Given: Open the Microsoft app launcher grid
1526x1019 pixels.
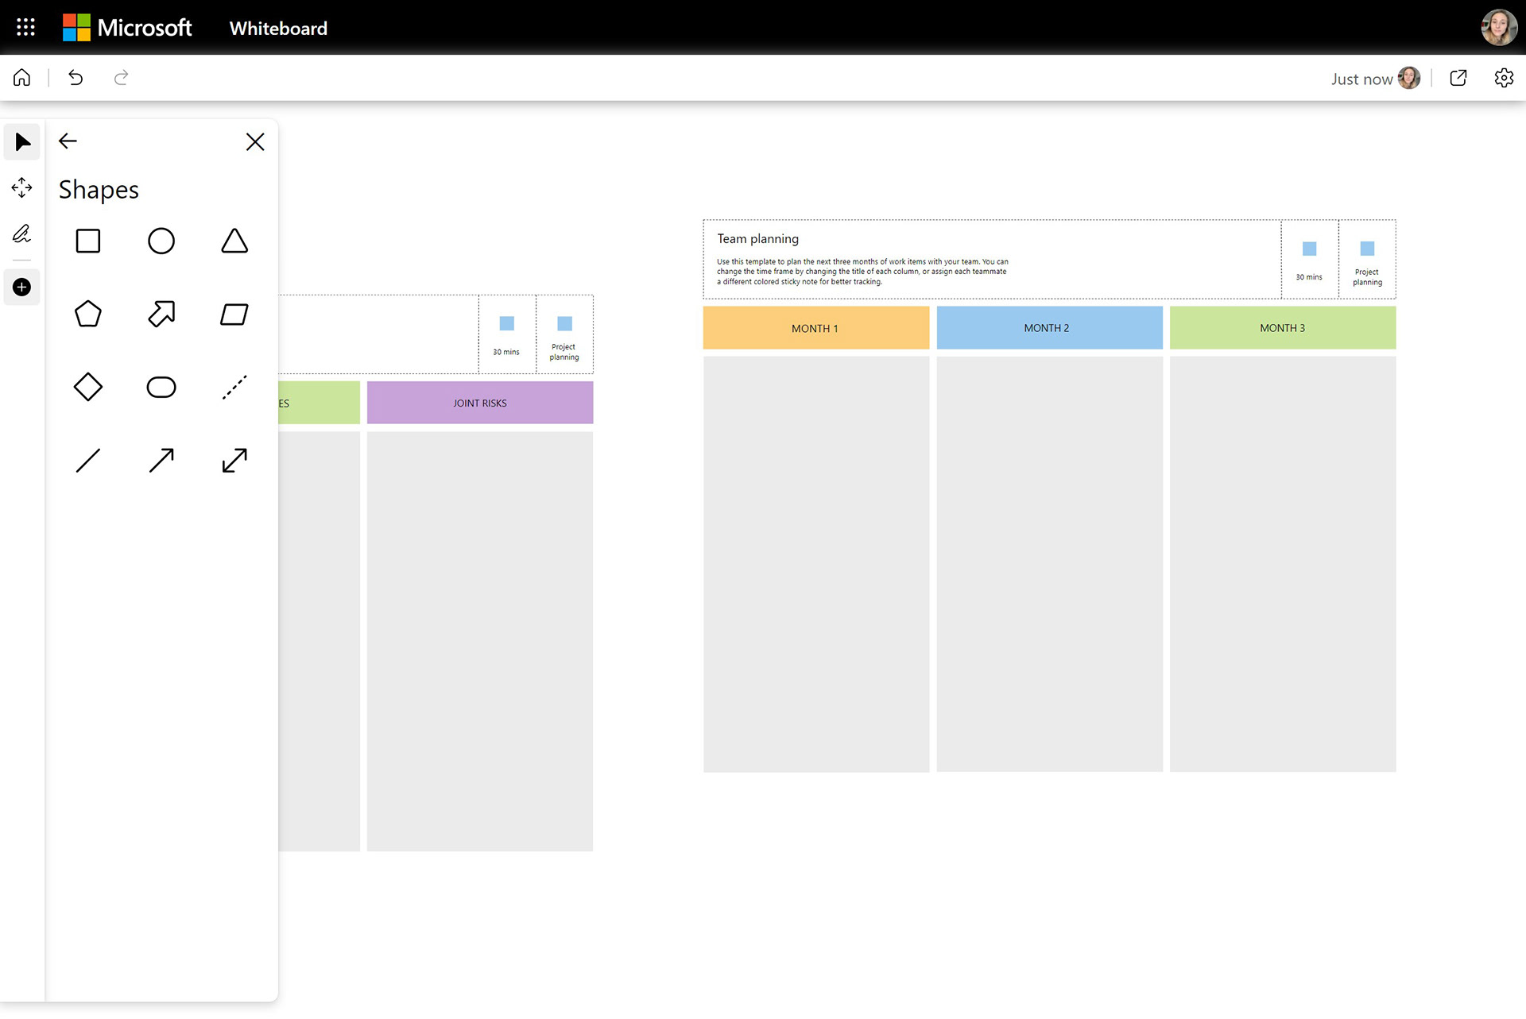Looking at the screenshot, I should coord(25,28).
